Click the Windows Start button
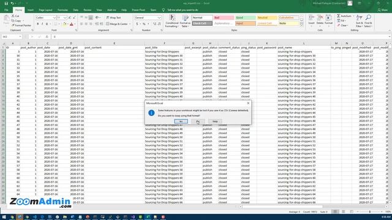 click(x=4, y=217)
